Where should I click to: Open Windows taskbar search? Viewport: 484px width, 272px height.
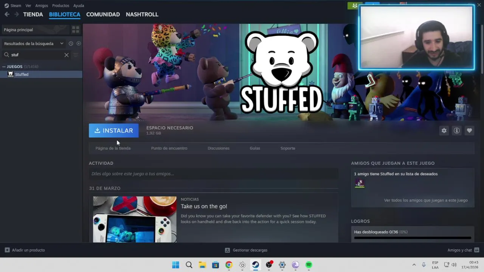point(189,265)
